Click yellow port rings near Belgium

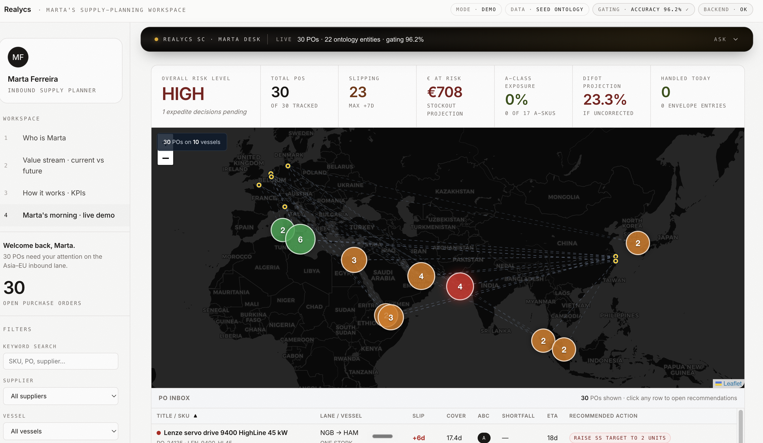click(271, 175)
